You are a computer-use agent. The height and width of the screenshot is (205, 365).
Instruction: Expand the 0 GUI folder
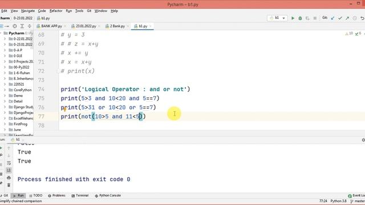point(5,56)
